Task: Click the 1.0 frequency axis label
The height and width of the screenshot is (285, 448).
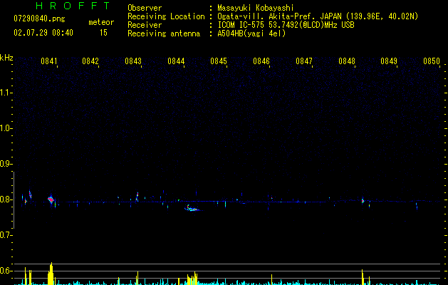Action: click(5, 128)
